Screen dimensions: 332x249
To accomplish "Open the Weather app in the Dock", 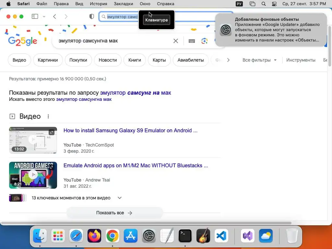I will click(266, 236).
